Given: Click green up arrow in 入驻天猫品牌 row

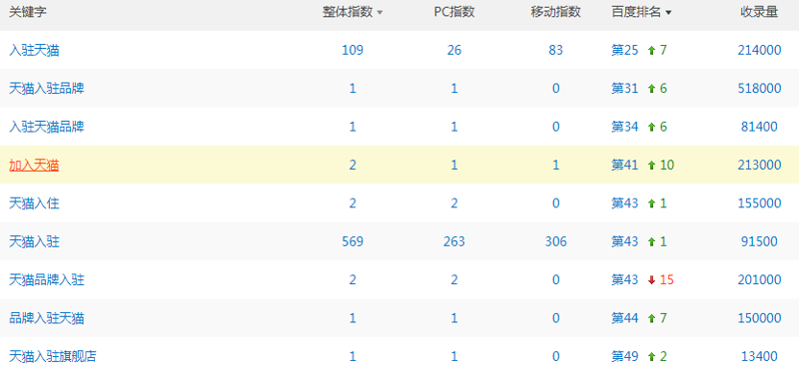Looking at the screenshot, I should click(651, 127).
